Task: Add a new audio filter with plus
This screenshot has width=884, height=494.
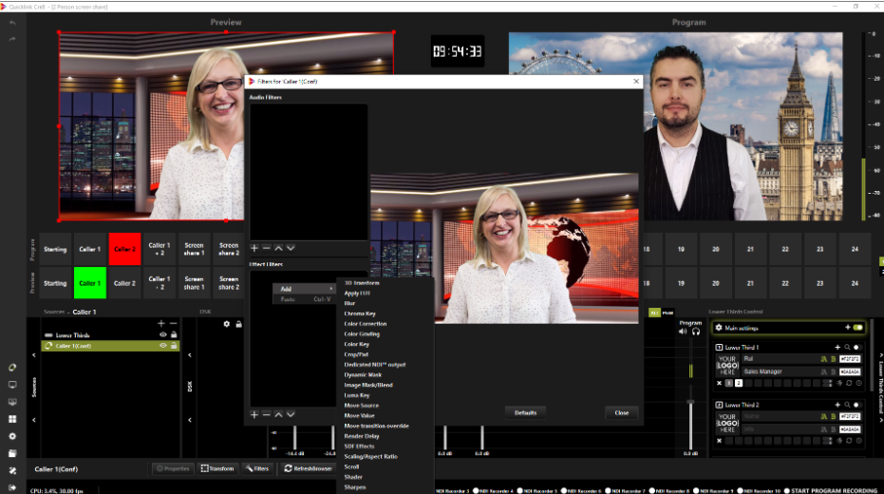Action: (254, 248)
